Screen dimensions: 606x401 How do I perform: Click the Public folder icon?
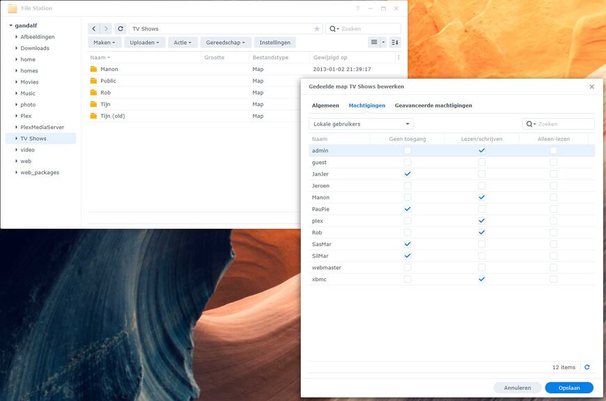93,80
